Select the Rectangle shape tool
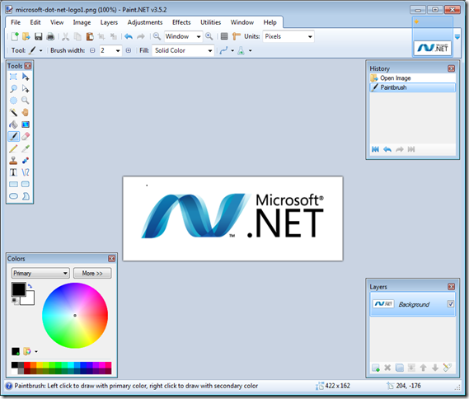This screenshot has height=399, width=469. [x=13, y=184]
